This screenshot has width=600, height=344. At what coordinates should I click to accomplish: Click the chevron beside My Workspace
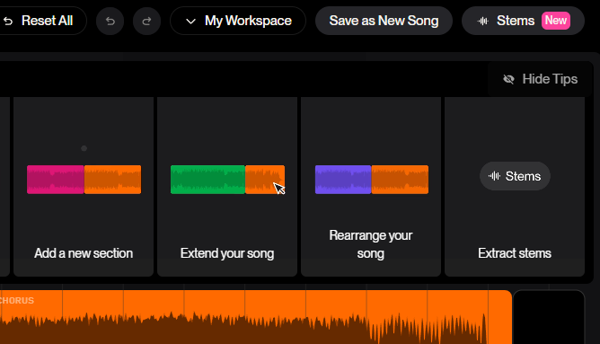(x=190, y=22)
